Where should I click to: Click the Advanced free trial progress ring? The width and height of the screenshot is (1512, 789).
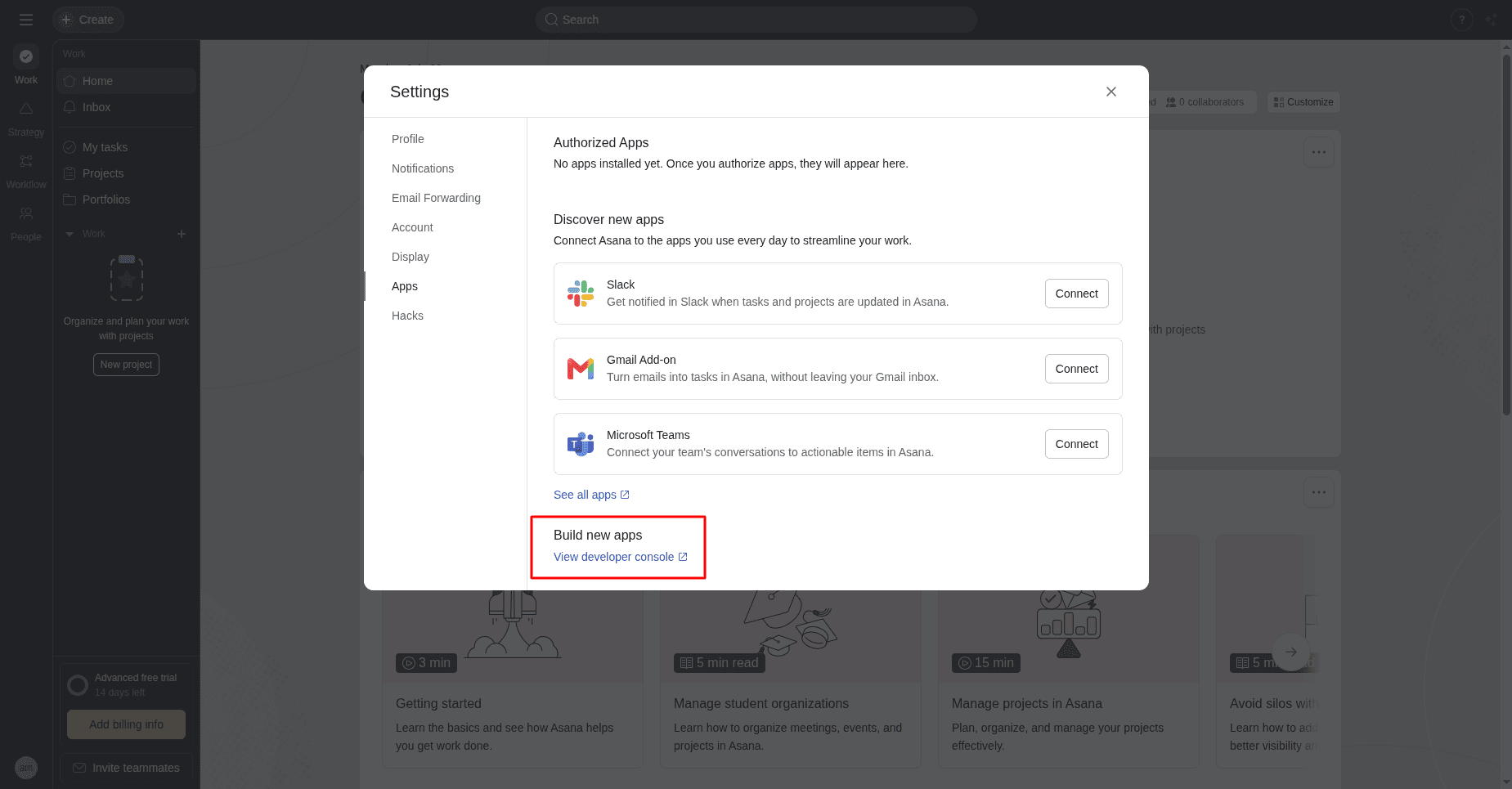[78, 685]
